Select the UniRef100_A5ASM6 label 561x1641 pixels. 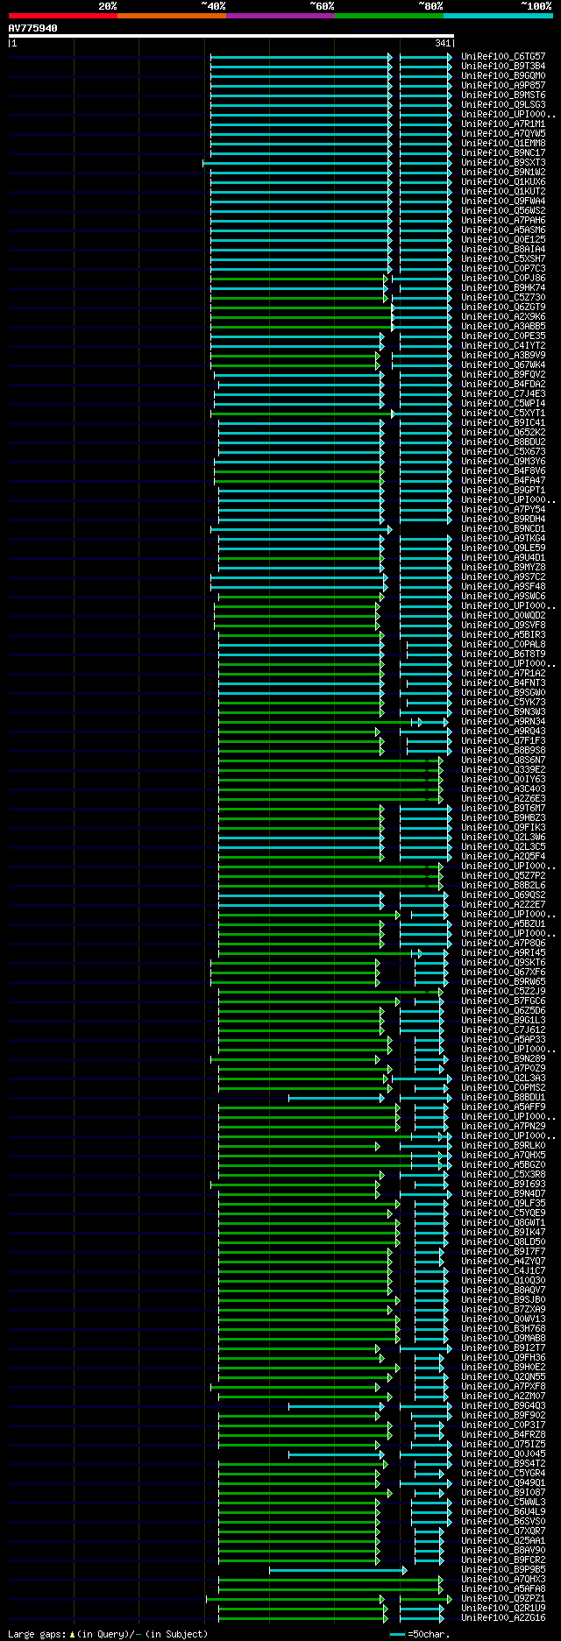coord(503,230)
